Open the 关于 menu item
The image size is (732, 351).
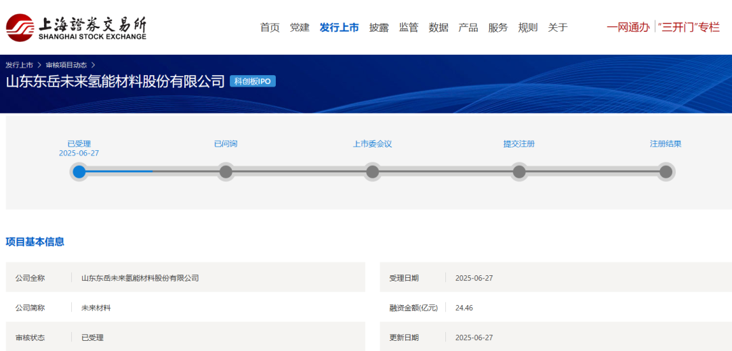coord(557,28)
